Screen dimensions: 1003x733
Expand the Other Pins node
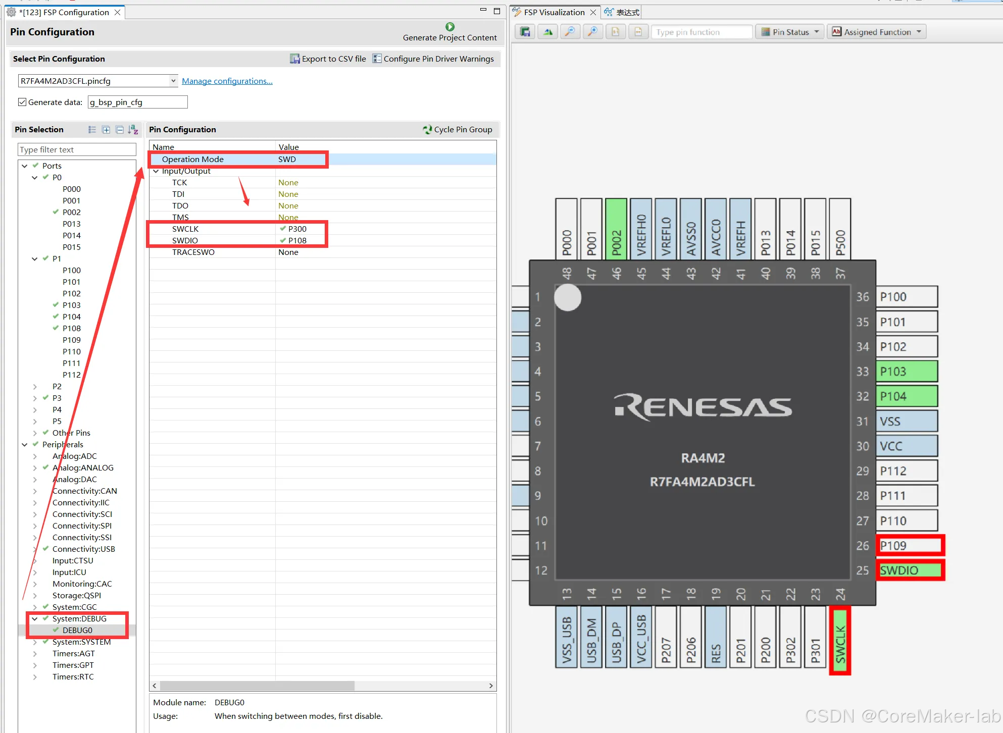tap(34, 433)
